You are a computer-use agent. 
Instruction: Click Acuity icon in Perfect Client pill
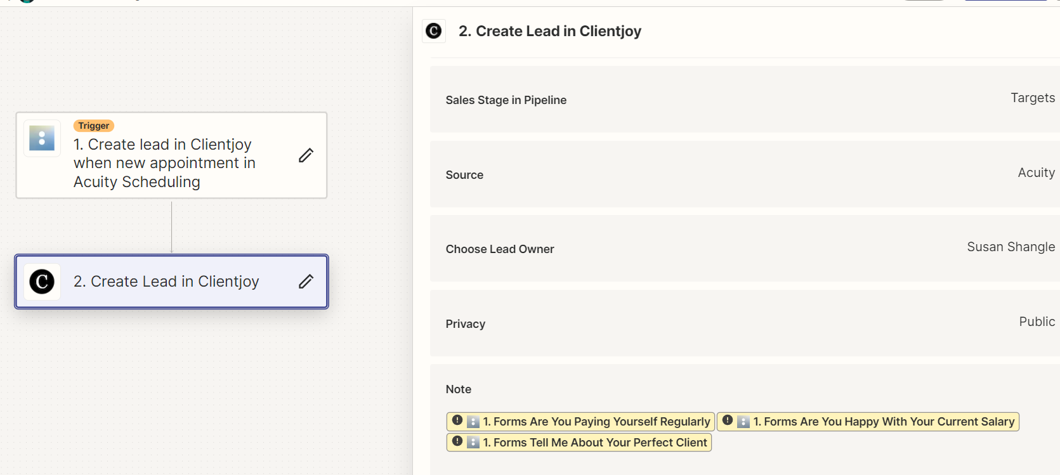coord(473,443)
